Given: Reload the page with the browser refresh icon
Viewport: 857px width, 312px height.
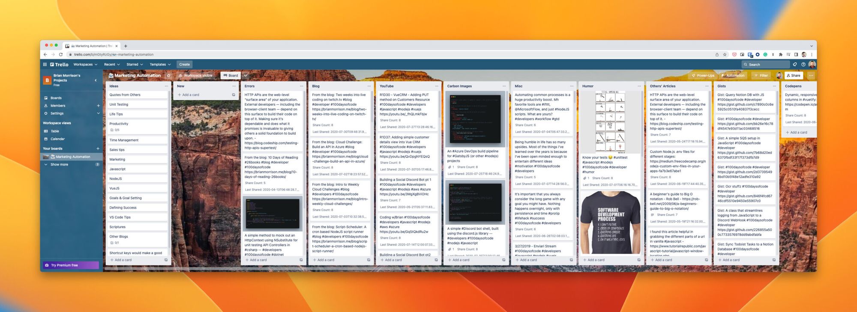Looking at the screenshot, I should pos(61,54).
